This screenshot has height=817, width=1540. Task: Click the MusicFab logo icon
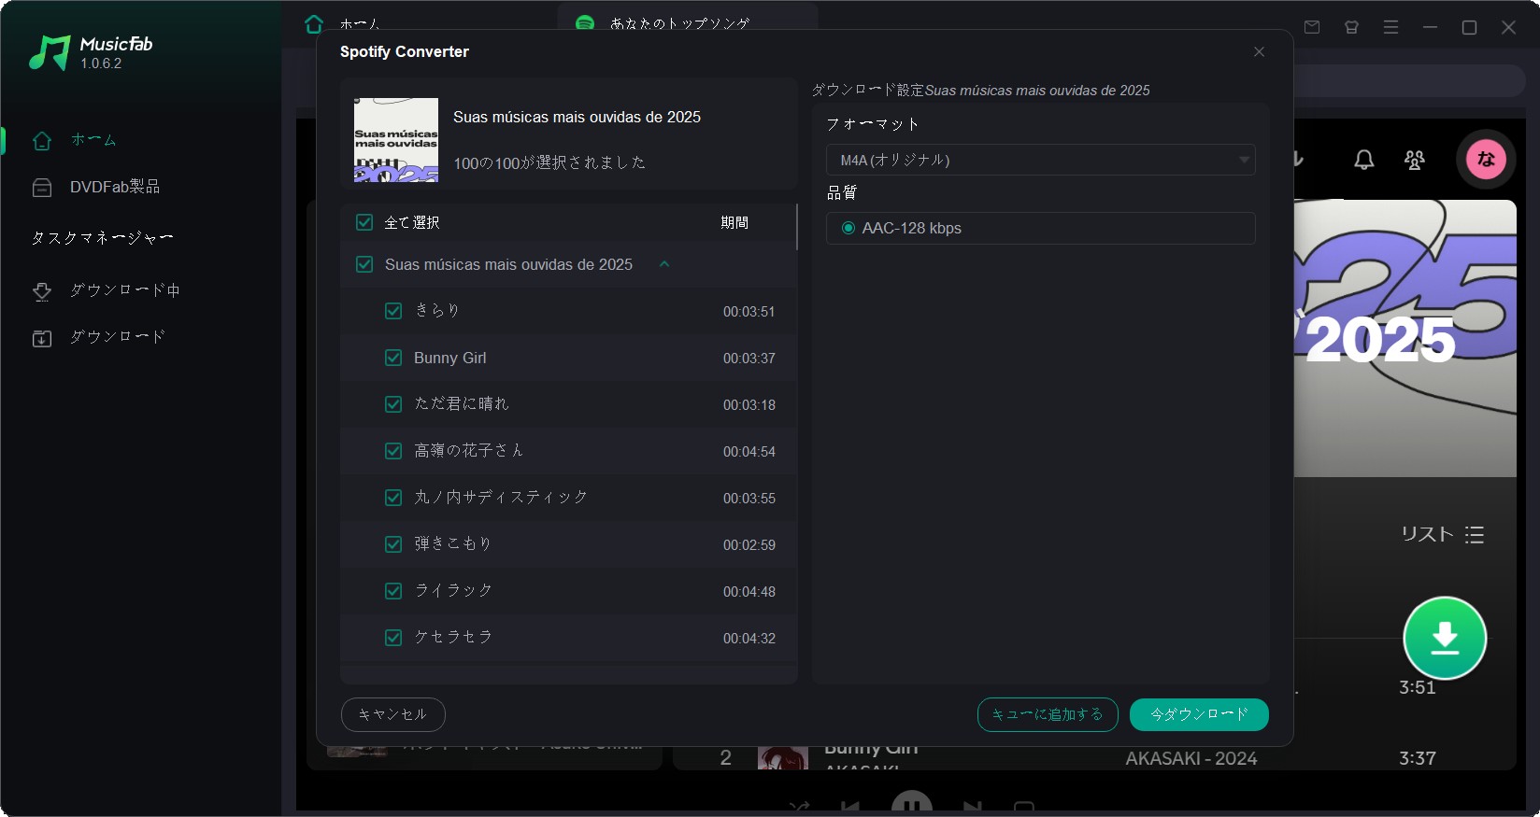pyautogui.click(x=50, y=53)
